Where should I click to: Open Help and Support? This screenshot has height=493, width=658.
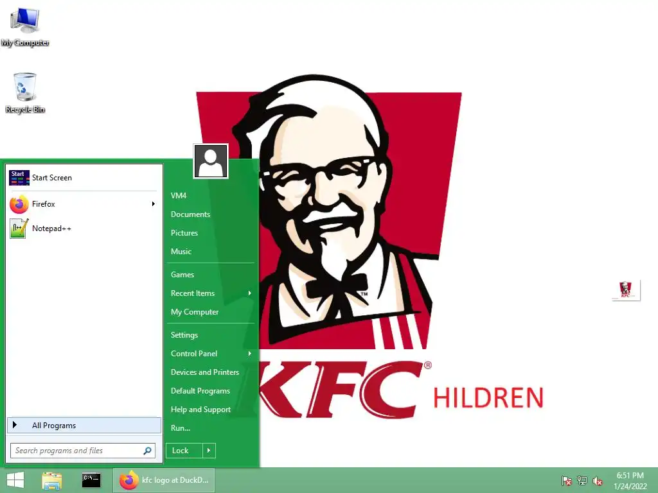[200, 410]
